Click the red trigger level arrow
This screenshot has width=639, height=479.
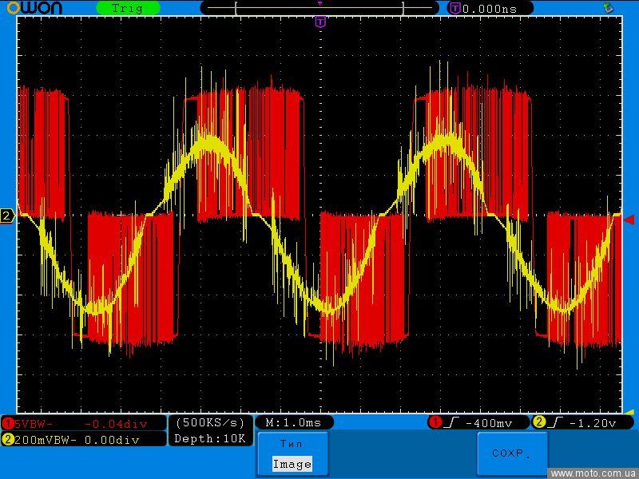(x=629, y=220)
